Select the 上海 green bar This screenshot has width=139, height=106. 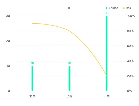69,78
